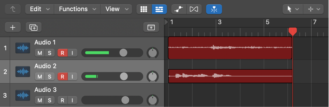Viewport: 329px width, 107px height.
Task: Select the Audio 1 track name
Action: click(45, 42)
